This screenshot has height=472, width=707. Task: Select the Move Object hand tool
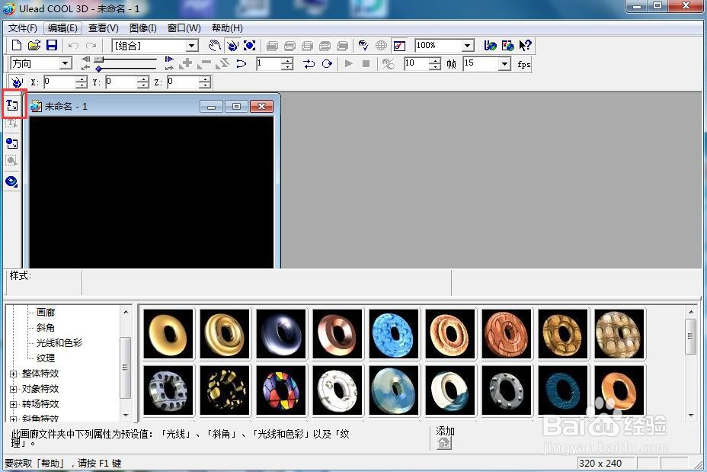pyautogui.click(x=214, y=45)
